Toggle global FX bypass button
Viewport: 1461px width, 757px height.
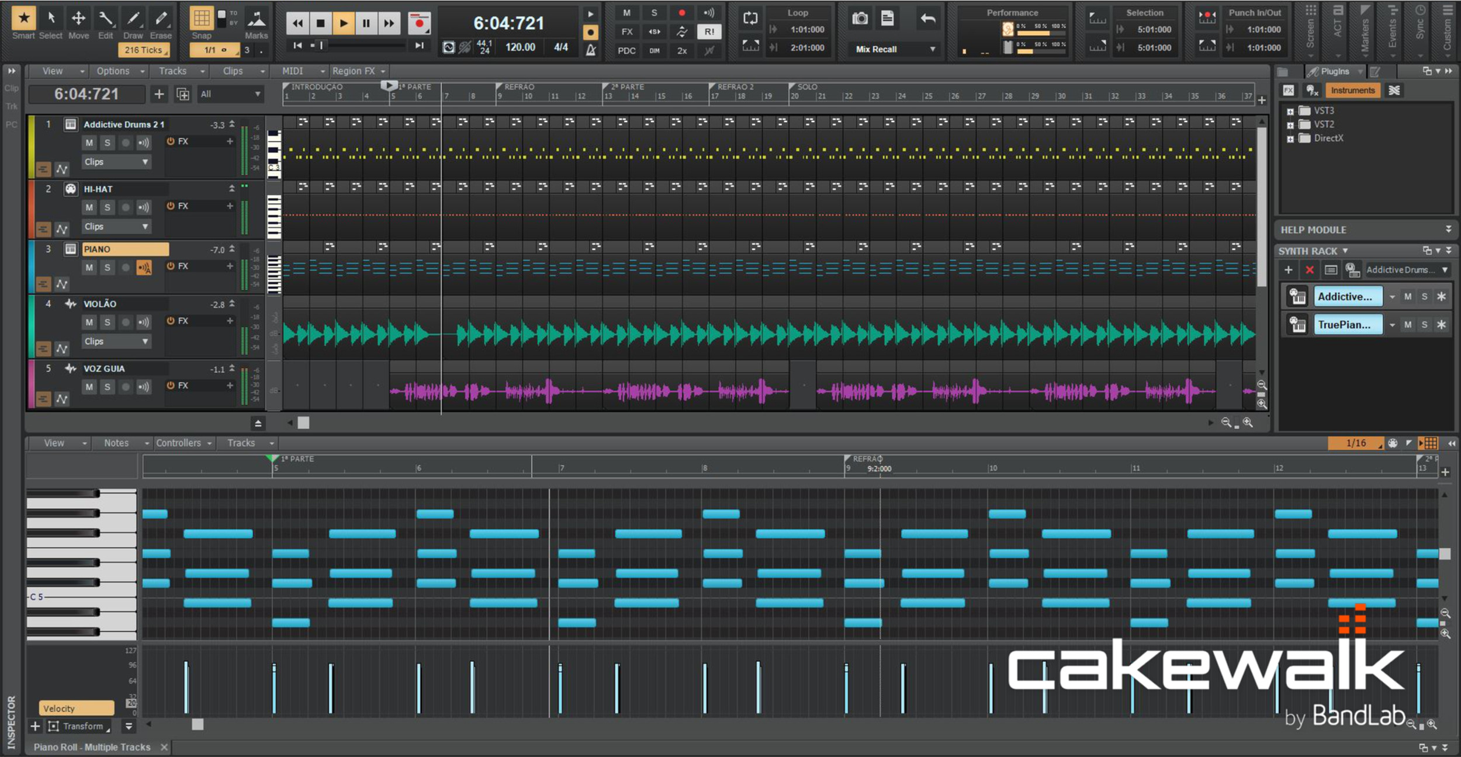pyautogui.click(x=626, y=32)
